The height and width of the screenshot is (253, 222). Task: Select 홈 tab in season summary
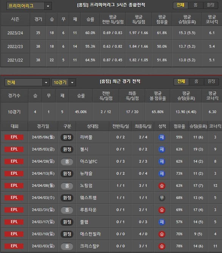point(196,5)
